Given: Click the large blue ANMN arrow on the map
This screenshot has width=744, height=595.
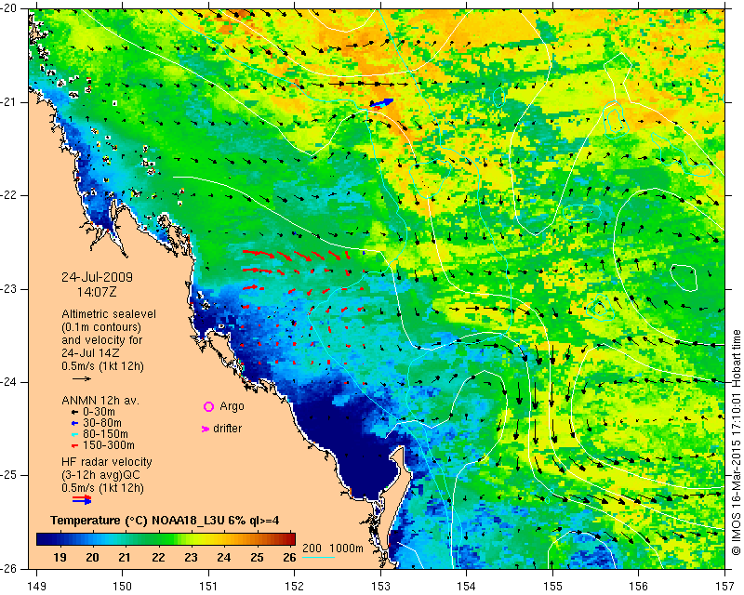Looking at the screenshot, I should pos(381,102).
